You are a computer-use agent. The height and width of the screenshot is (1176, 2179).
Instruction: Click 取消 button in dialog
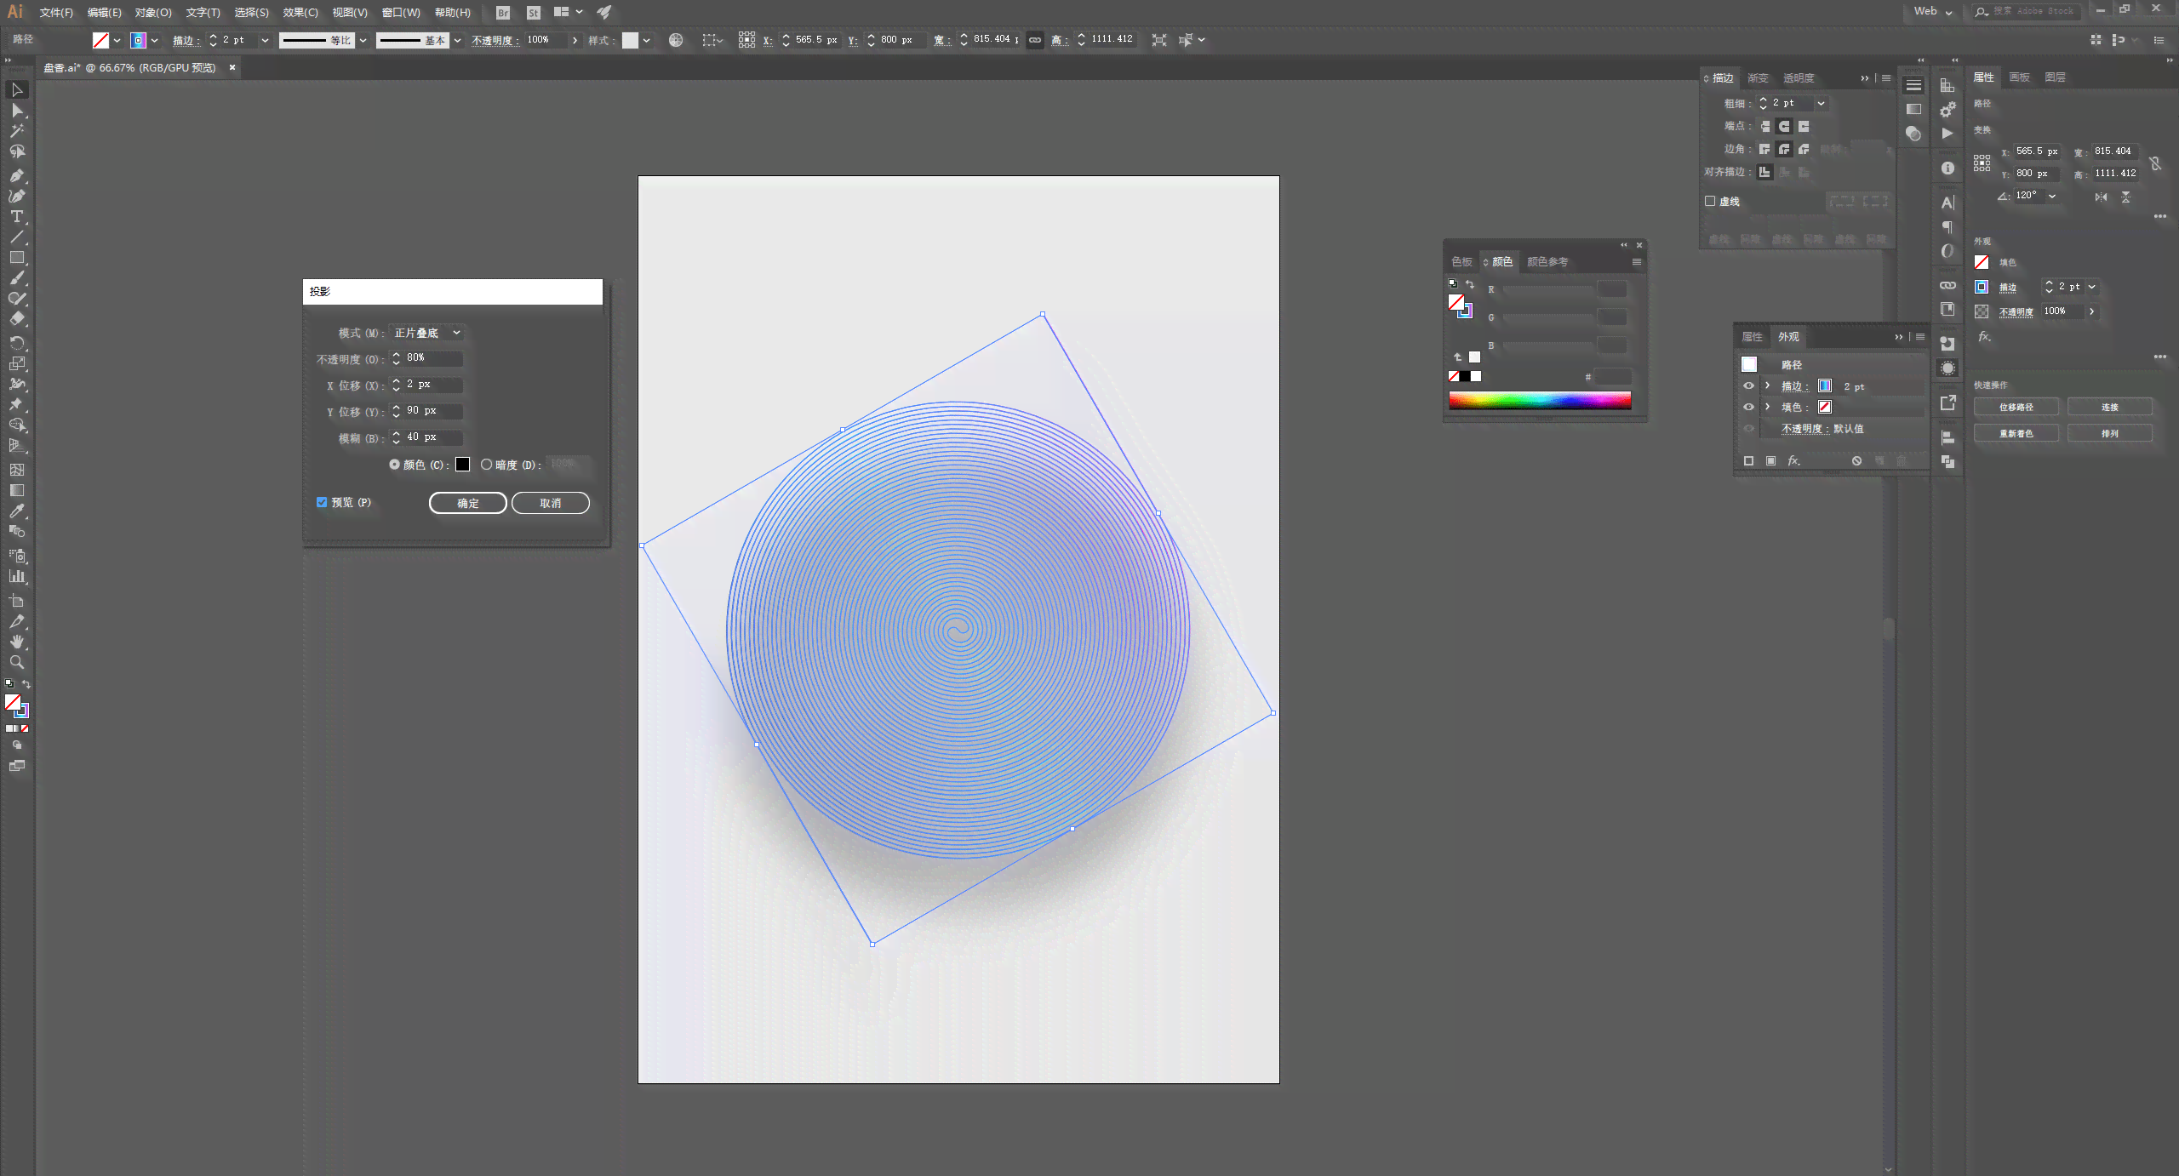pyautogui.click(x=550, y=501)
